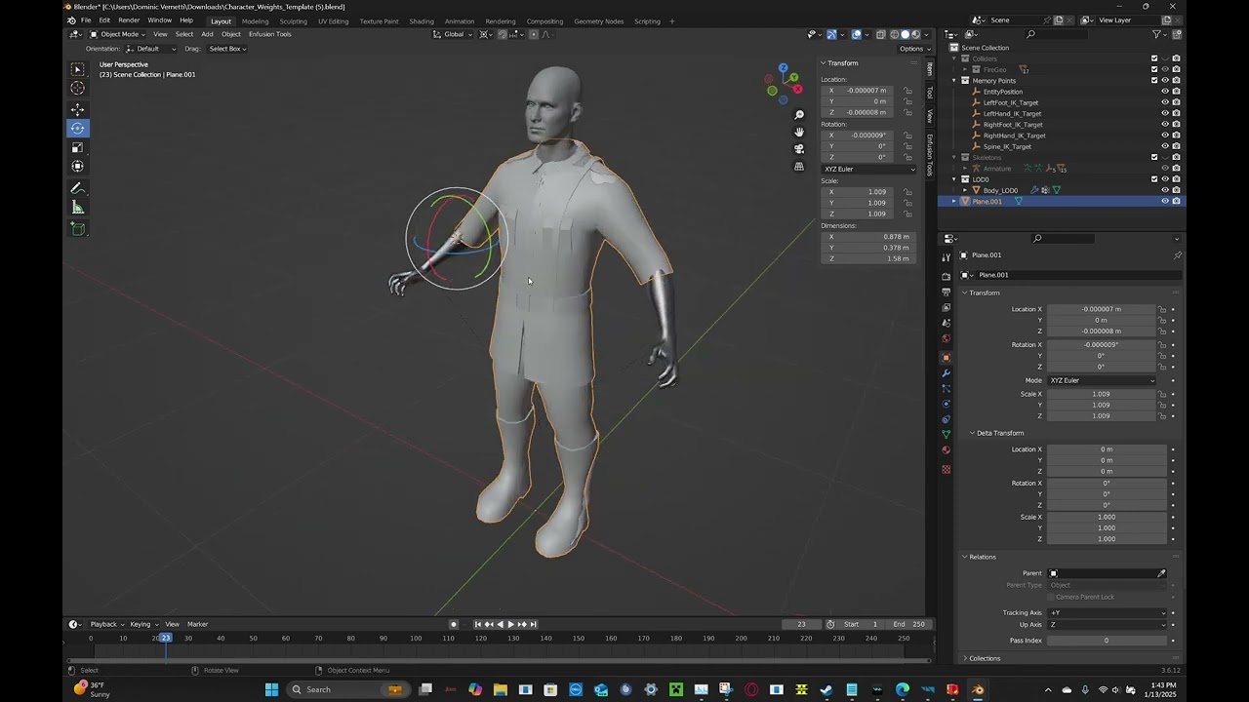Click the playhead marker at frame 23
Image resolution: width=1249 pixels, height=702 pixels.
coord(165,638)
